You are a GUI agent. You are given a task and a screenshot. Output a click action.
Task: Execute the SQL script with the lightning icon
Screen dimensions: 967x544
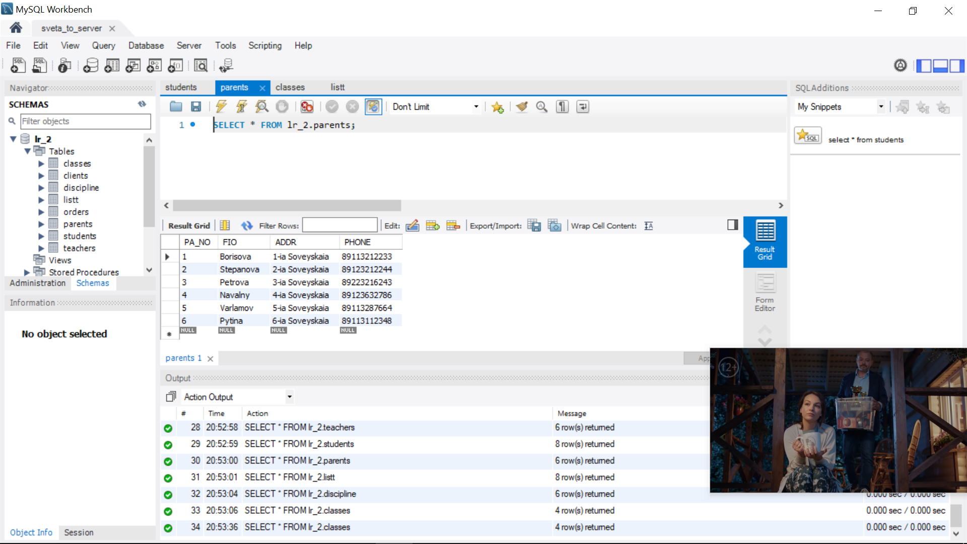pos(221,107)
